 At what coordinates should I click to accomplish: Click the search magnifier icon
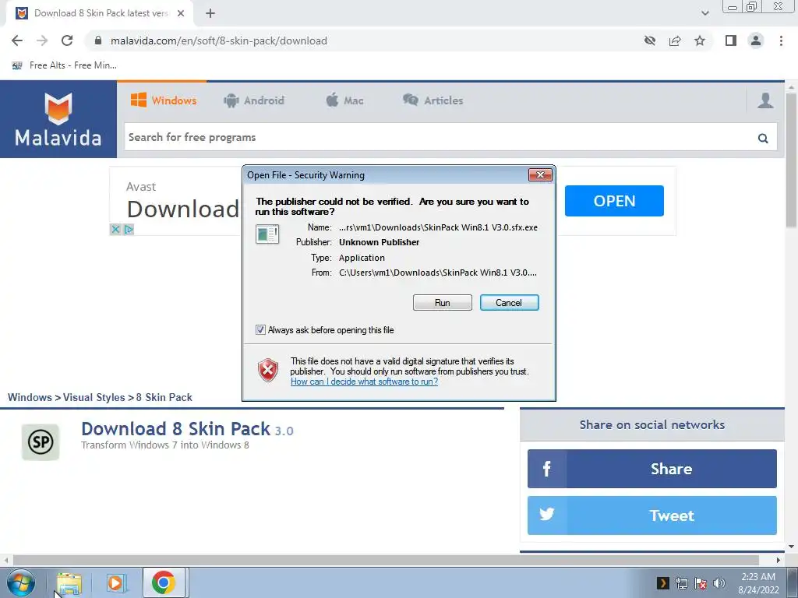pyautogui.click(x=763, y=138)
